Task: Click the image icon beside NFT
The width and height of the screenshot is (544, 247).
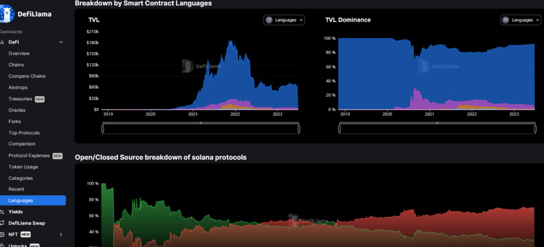Action: (x=2, y=234)
